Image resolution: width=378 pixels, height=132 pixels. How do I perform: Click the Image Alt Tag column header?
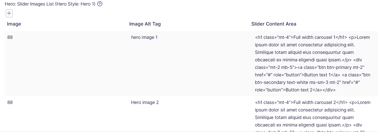(145, 24)
